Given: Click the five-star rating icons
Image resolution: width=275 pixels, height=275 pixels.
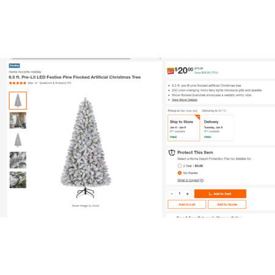Looking at the screenshot, I should tap(18, 83).
